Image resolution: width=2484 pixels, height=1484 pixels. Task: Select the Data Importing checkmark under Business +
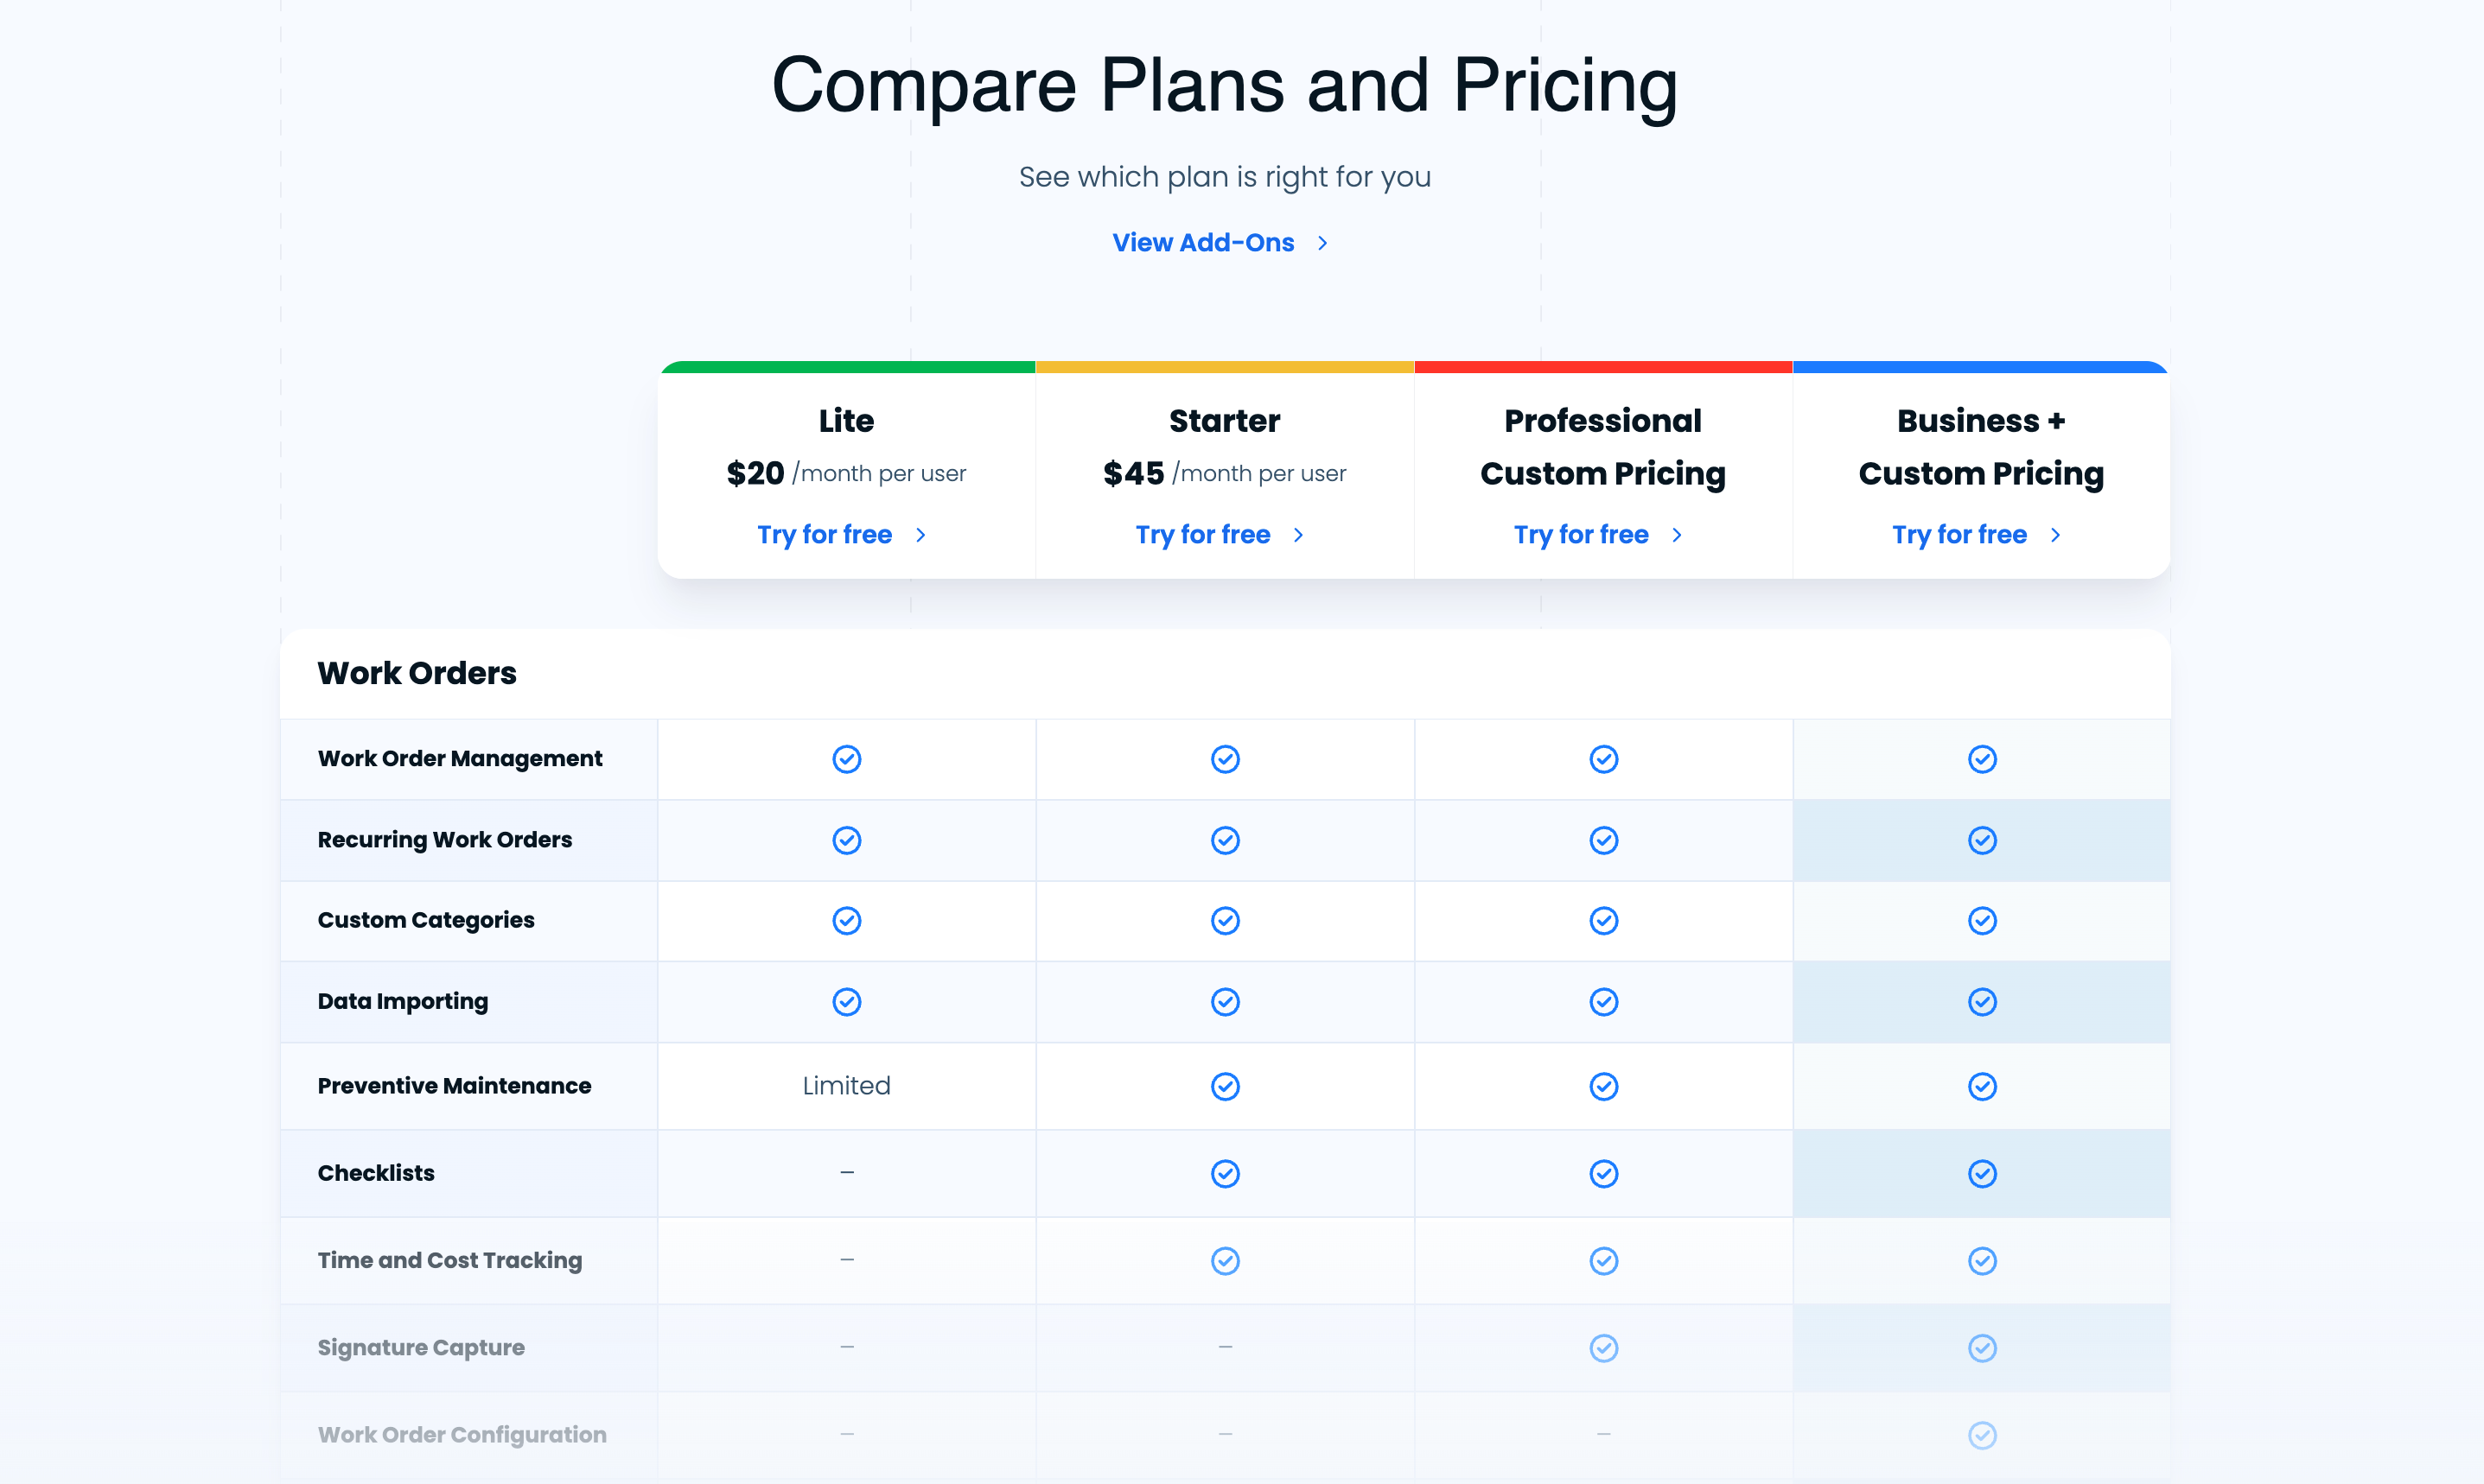1982,1001
